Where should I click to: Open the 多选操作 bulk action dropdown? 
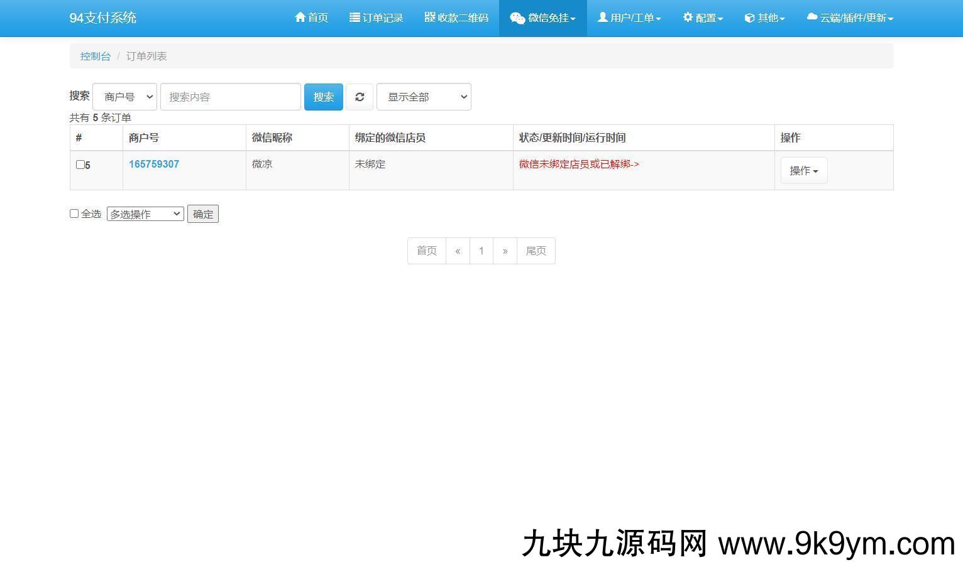coord(145,214)
